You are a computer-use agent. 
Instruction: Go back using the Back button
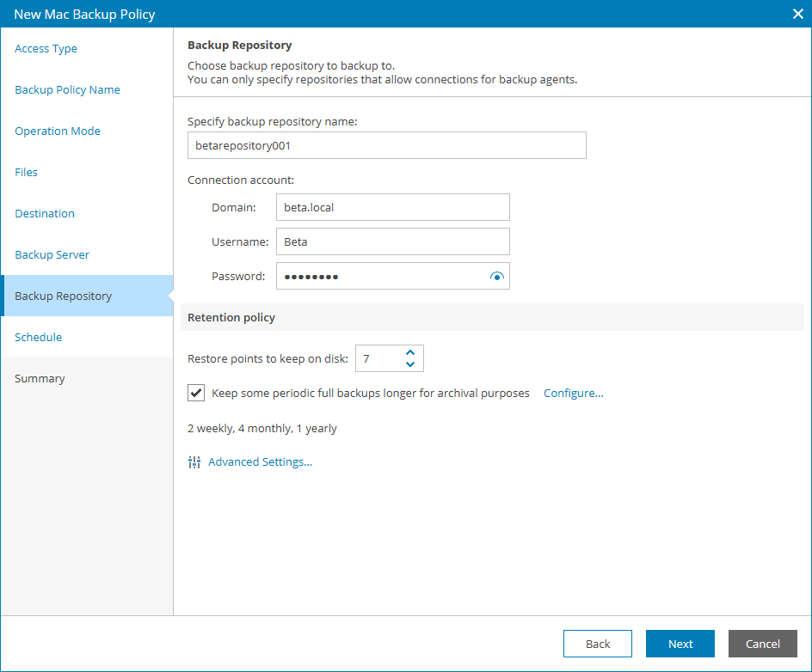(x=597, y=643)
